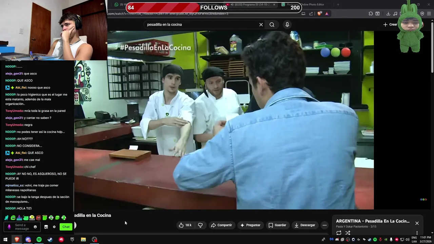Open the browser extensions puzzle icon
This screenshot has height=244, width=434.
pyautogui.click(x=371, y=14)
